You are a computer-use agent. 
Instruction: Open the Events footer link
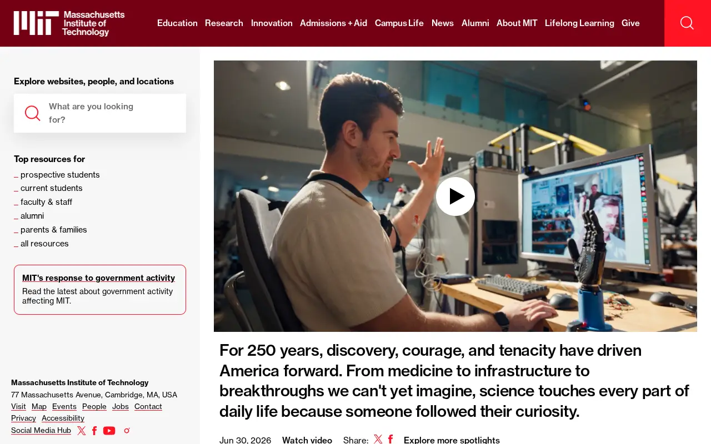[x=64, y=407]
